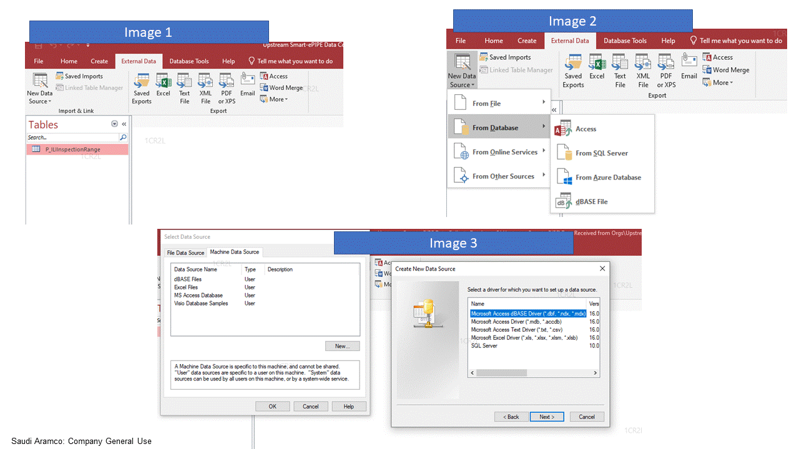Open Database Tools tab in Image 1

click(x=189, y=61)
